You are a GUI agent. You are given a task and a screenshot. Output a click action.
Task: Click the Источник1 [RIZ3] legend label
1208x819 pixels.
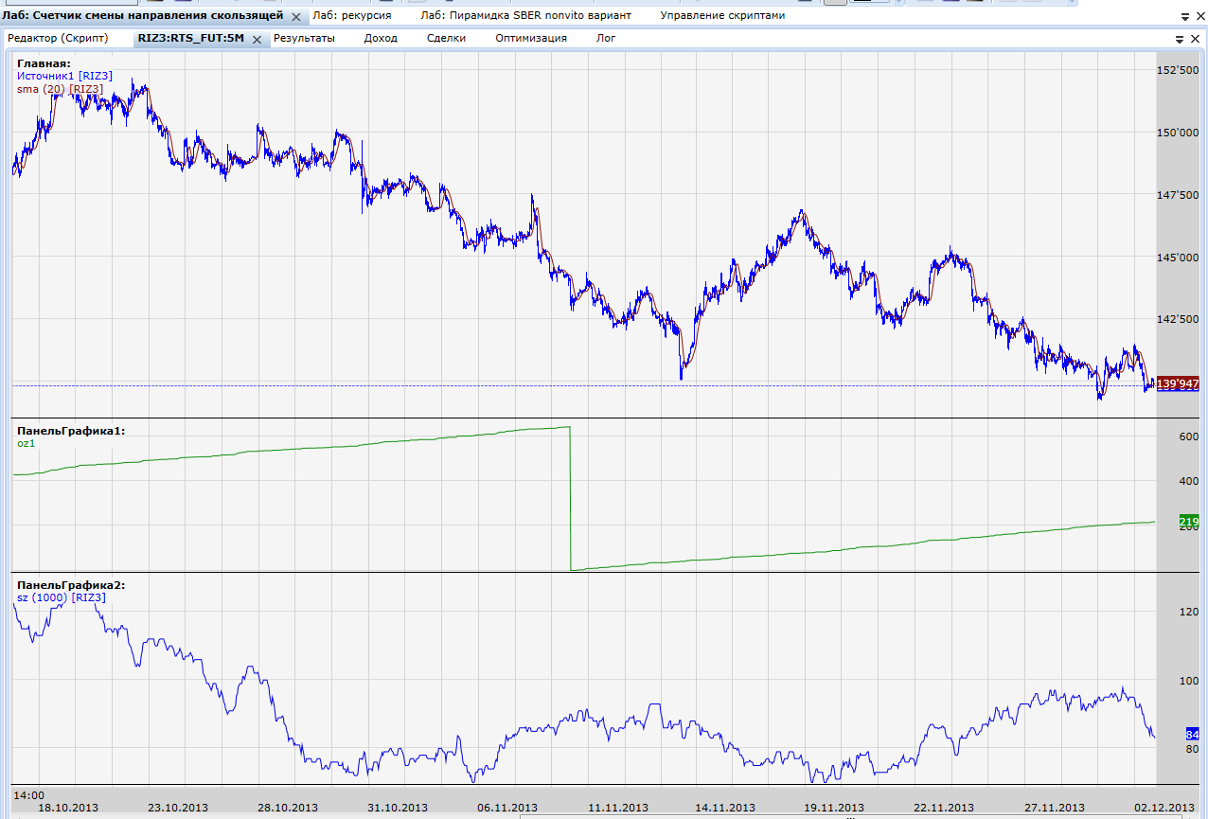[64, 76]
